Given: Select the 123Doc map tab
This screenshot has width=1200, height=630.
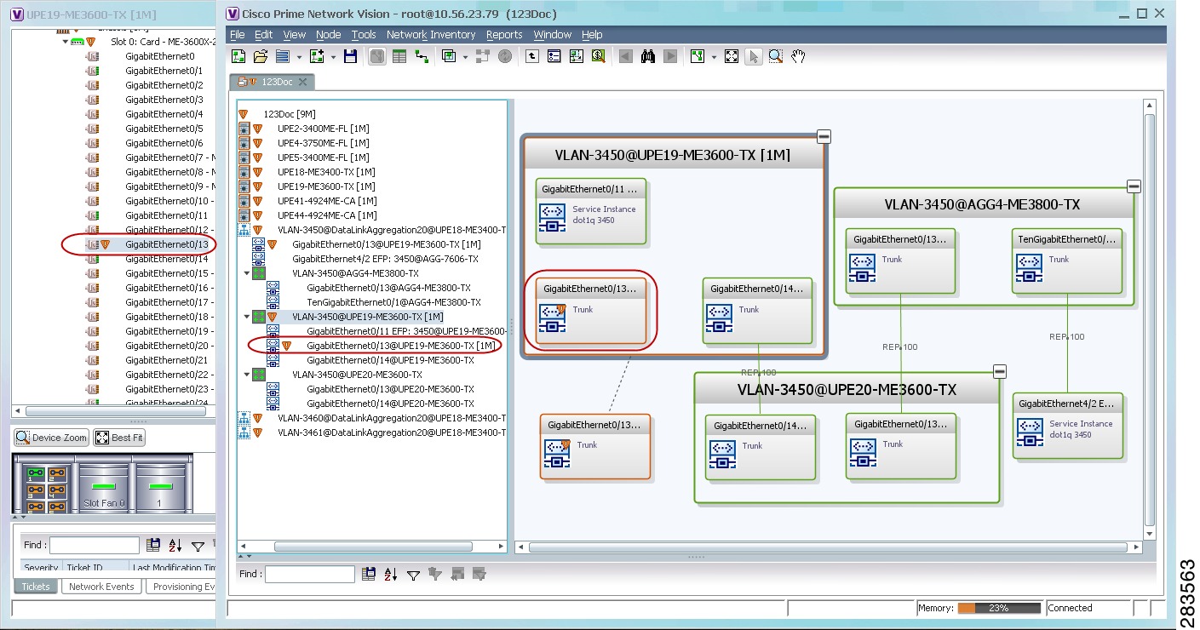Looking at the screenshot, I should click(x=272, y=82).
